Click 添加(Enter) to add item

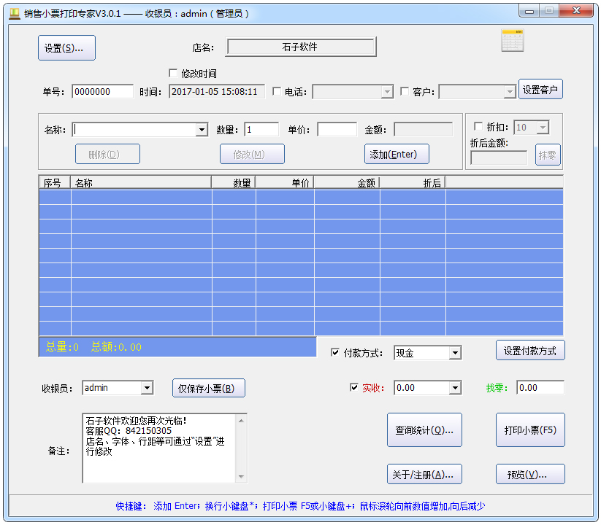397,154
